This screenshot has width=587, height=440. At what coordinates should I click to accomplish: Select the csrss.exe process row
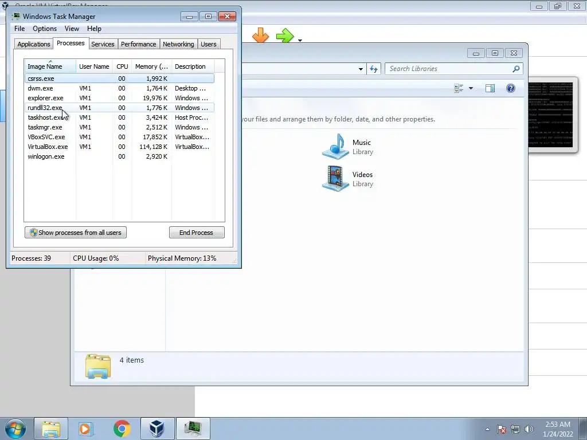click(119, 78)
